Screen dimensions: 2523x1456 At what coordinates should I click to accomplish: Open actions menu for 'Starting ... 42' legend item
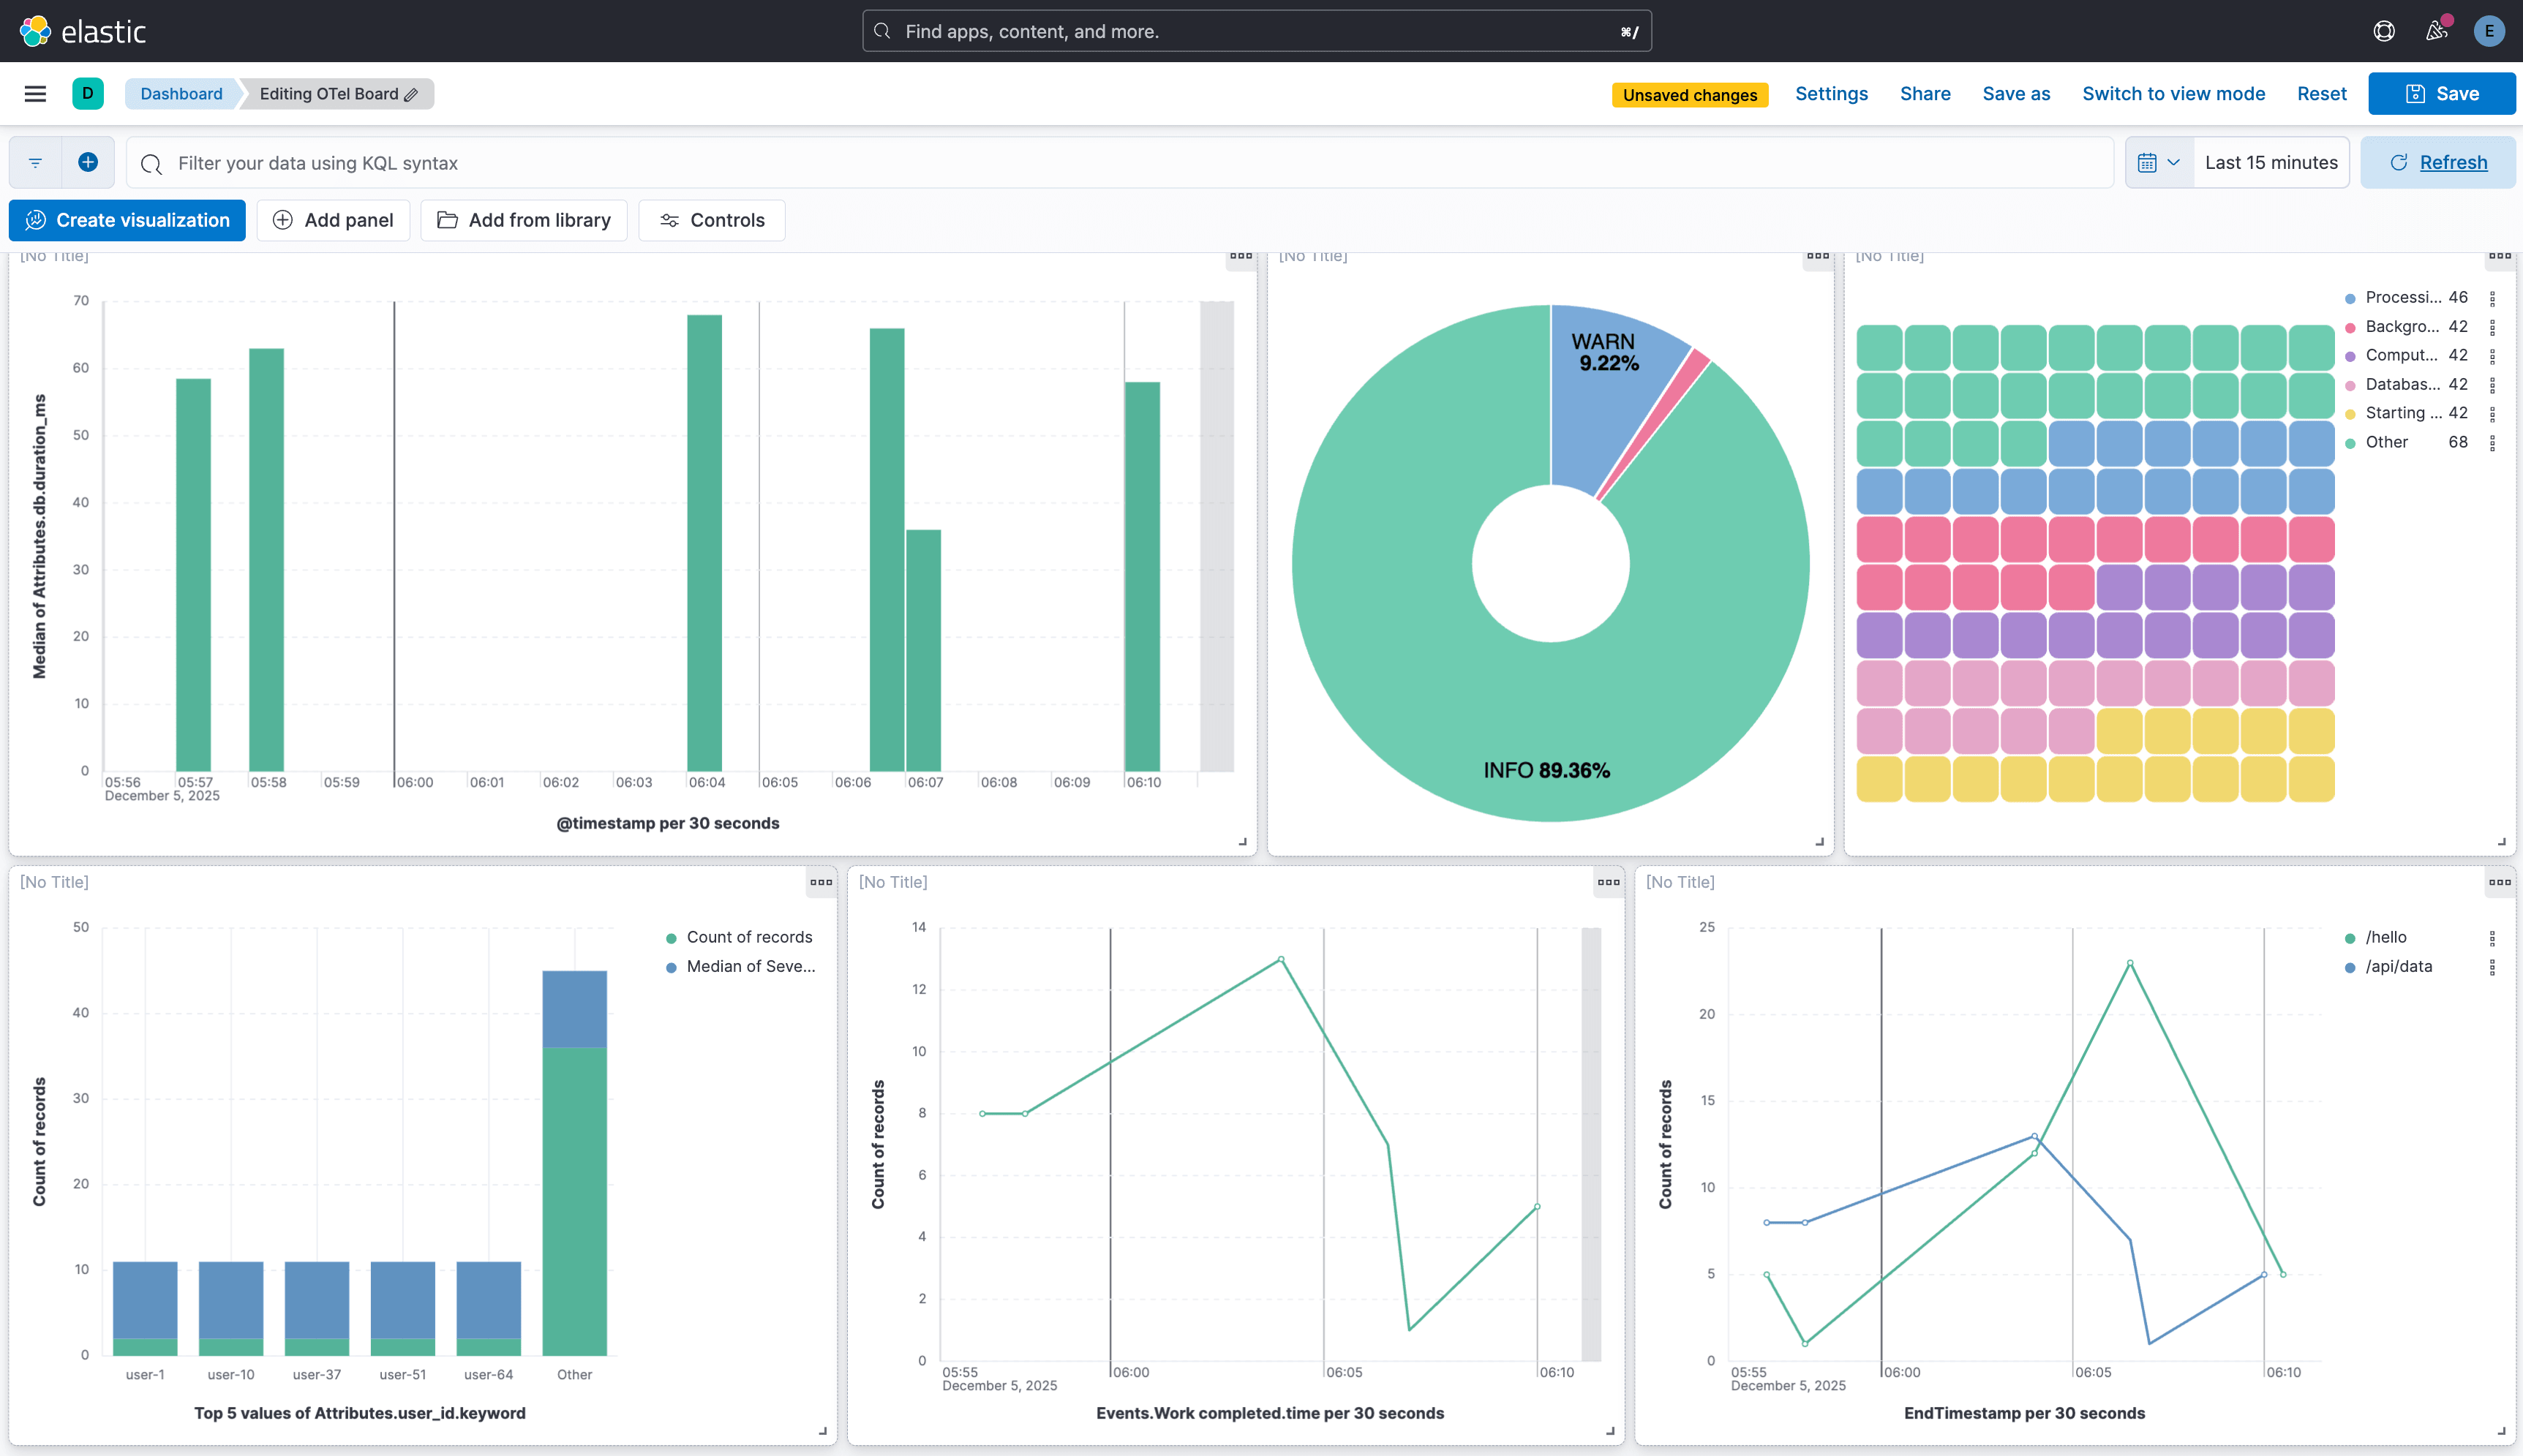(x=2492, y=412)
